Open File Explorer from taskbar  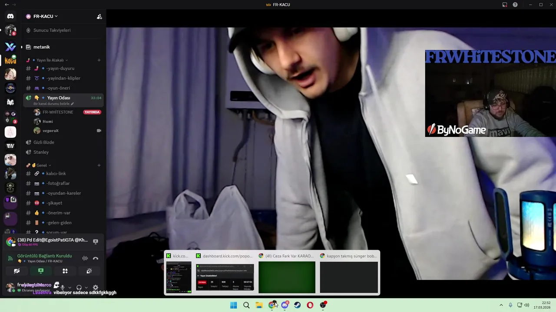pos(259,305)
